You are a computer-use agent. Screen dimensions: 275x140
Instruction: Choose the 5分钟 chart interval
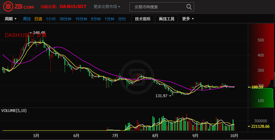pyautogui.click(x=96, y=19)
